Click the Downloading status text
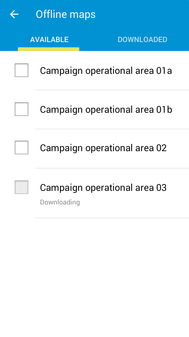189x337 pixels. tap(60, 202)
